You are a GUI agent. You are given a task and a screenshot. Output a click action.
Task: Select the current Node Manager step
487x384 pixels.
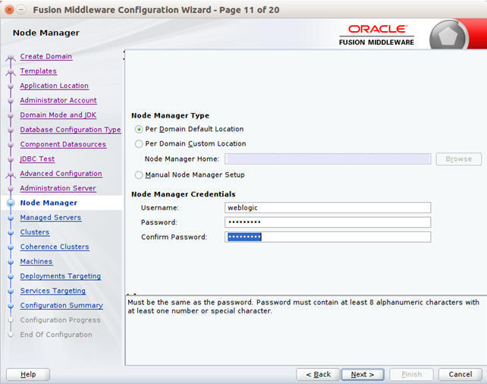click(49, 203)
